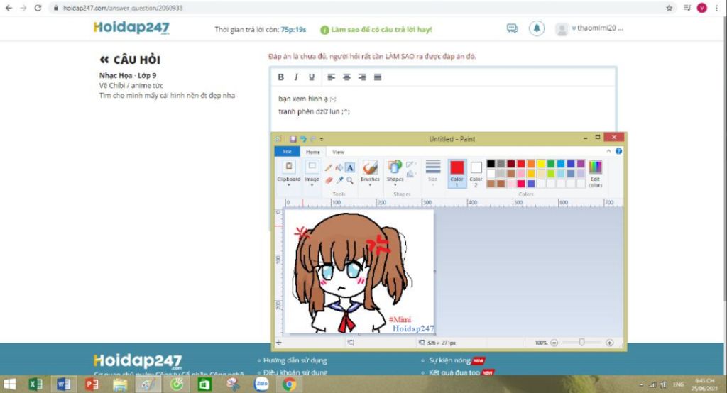Select the Text tool in Paint
Image resolution: width=727 pixels, height=393 pixels.
350,167
